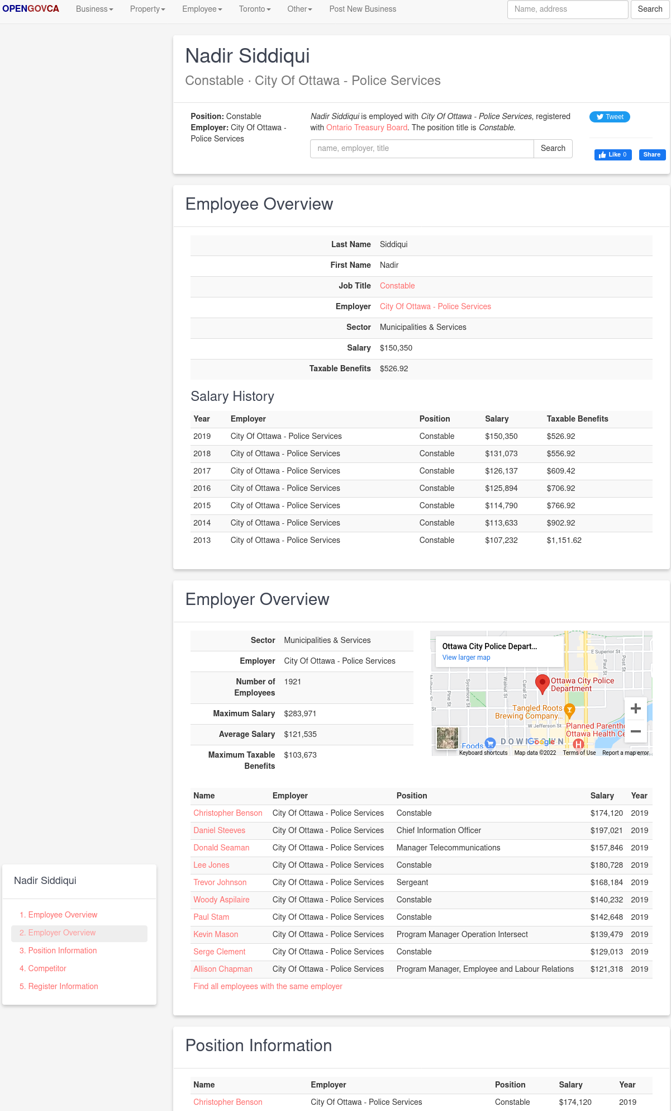Screen dimensions: 671x1111
Task: Click the Sergeant position cell
Action: coord(412,882)
